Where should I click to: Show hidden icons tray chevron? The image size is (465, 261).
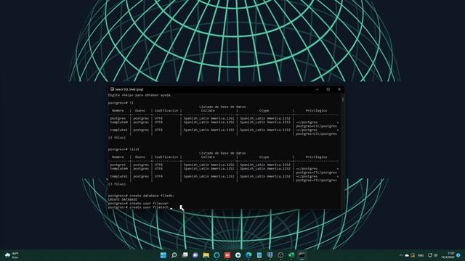(401, 255)
